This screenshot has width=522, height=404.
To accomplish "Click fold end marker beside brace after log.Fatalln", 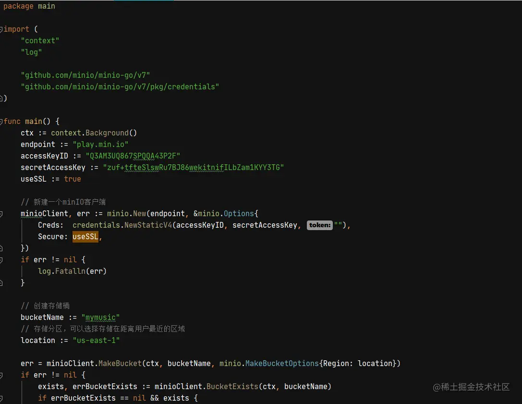I will pos(1,283).
